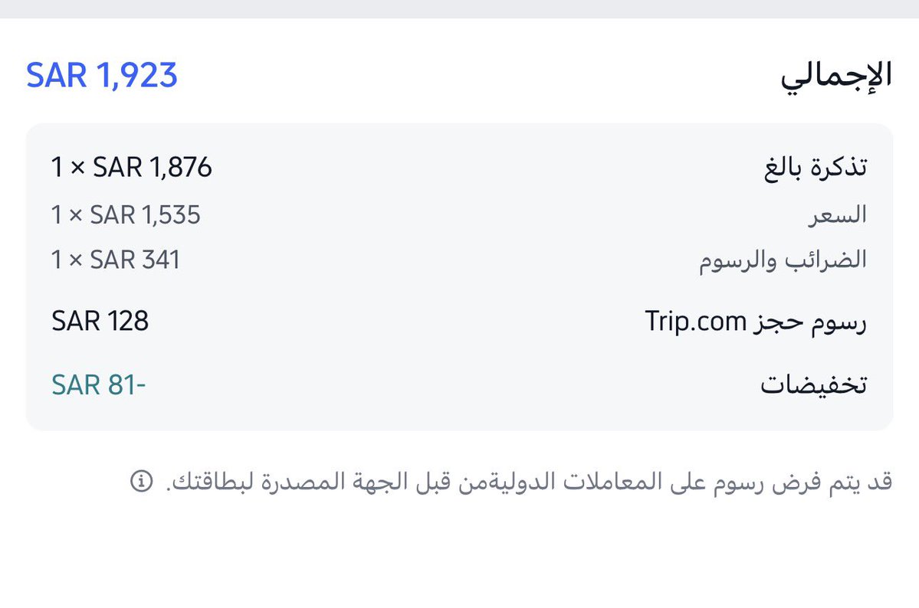
Task: Select the green SAR 81- discount amount
Action: point(98,385)
